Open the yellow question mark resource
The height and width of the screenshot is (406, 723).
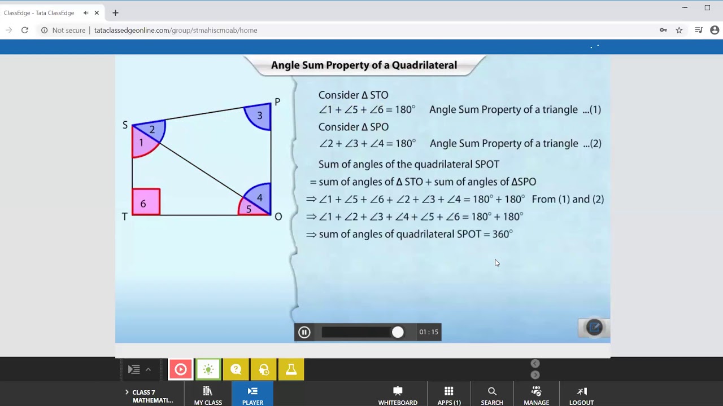(236, 369)
